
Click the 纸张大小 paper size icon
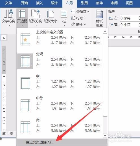[51, 14]
